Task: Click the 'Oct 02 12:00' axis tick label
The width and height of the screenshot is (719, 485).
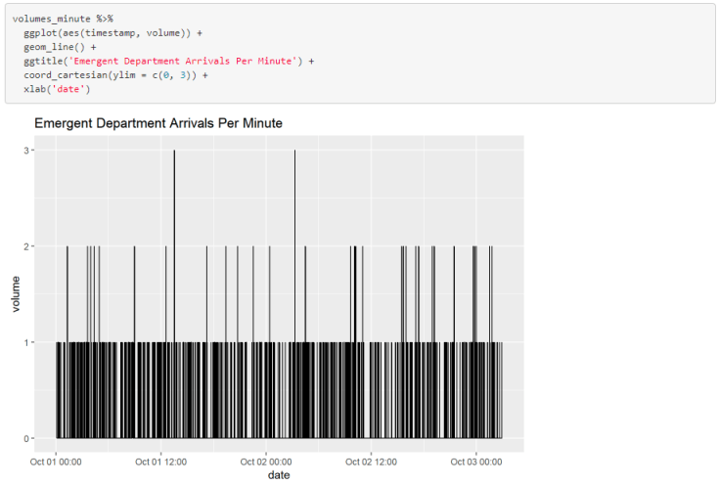Action: tap(371, 462)
